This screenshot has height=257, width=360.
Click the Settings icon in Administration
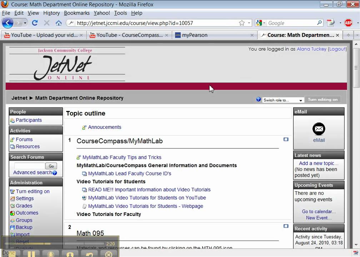pyautogui.click(x=12, y=199)
